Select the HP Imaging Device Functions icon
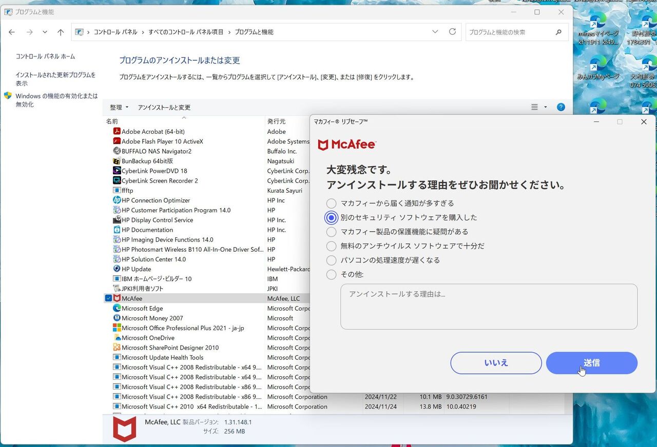The width and height of the screenshot is (657, 447). click(117, 239)
